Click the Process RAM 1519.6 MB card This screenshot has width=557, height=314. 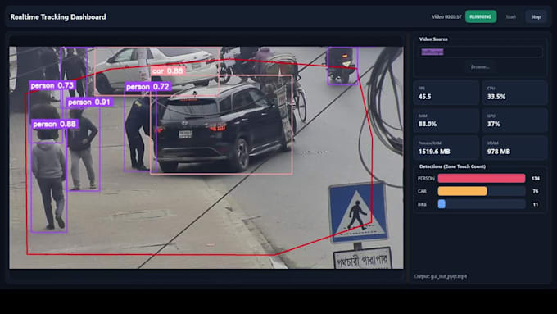tap(446, 148)
